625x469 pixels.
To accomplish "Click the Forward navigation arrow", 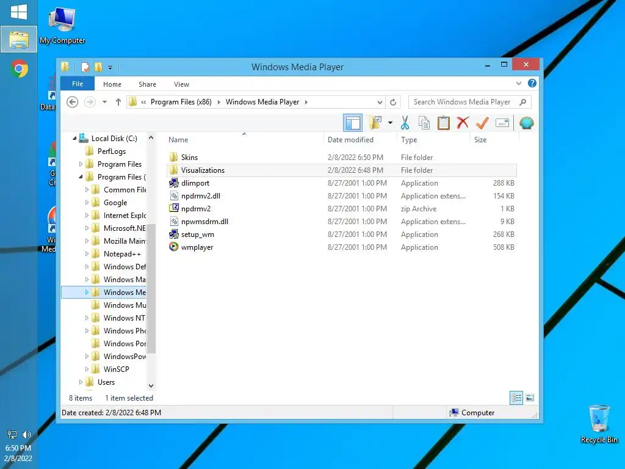I will (90, 102).
